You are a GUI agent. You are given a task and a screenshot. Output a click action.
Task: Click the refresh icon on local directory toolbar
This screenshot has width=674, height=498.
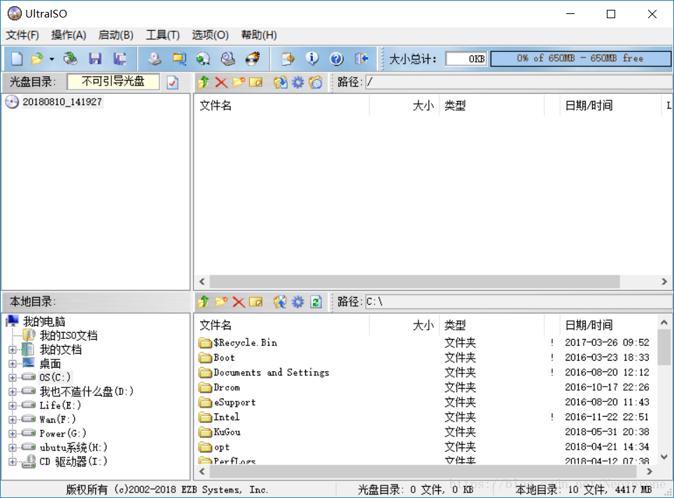[x=315, y=301]
